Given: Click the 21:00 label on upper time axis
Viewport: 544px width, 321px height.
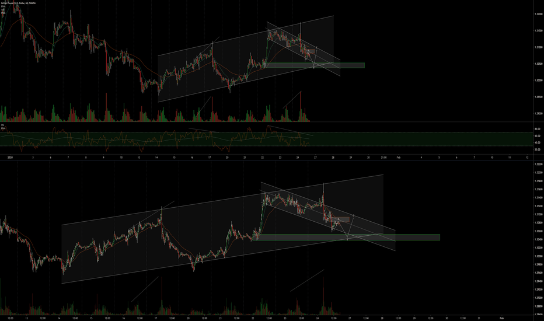Looking at the screenshot, I should pyautogui.click(x=383, y=158).
